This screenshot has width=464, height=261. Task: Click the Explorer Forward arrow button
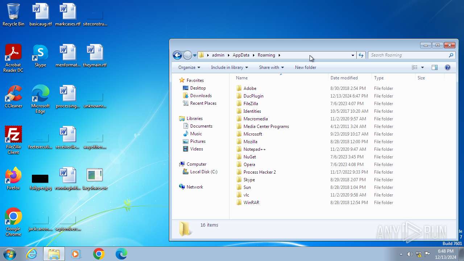(x=187, y=55)
